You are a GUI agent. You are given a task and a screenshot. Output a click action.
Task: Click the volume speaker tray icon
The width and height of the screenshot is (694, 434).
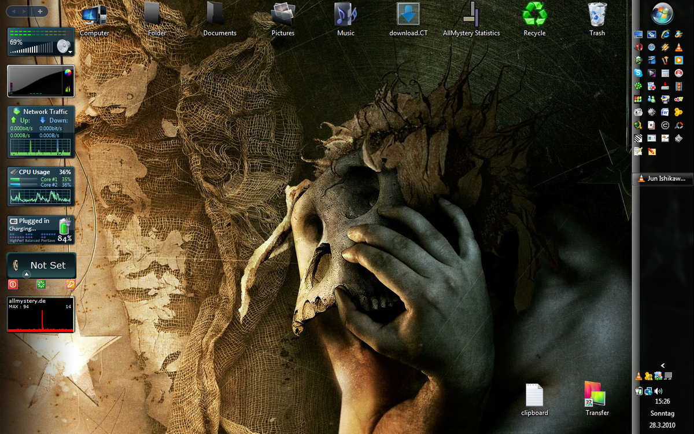[x=659, y=391]
